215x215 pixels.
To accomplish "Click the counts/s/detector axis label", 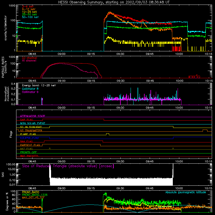I will point(6,28).
